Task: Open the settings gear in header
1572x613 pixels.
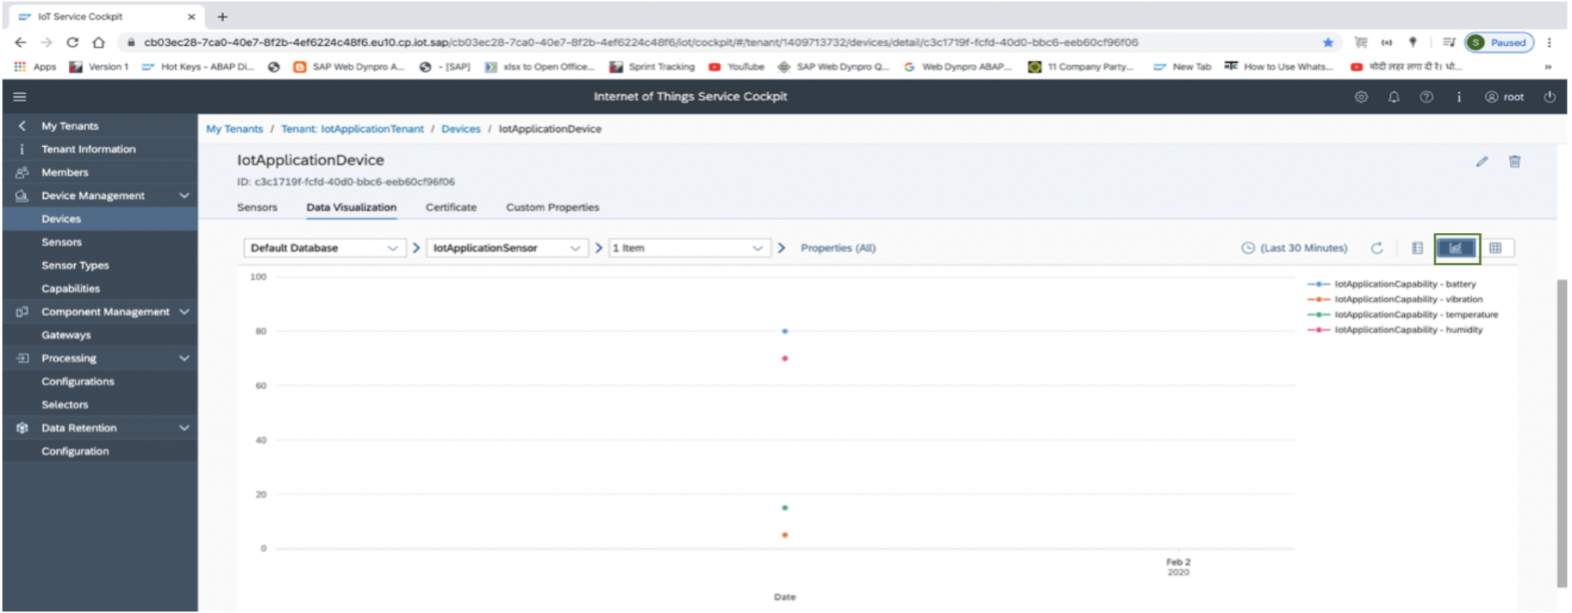Action: pos(1360,96)
